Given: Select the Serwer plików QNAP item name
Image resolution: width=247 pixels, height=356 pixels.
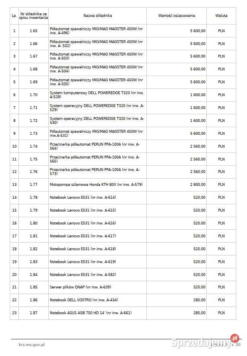Looking at the screenshot, I should point(80,287).
